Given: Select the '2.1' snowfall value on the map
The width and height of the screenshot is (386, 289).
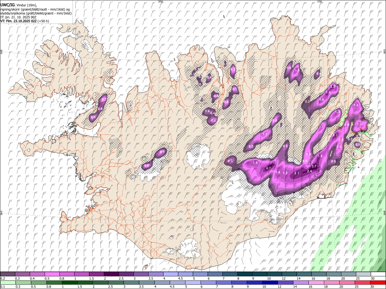Looking at the screenshot, I should tap(297, 173).
